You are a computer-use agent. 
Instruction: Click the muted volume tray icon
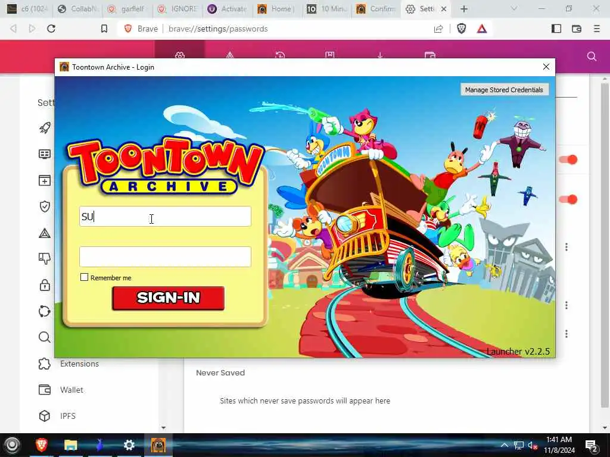tap(533, 445)
